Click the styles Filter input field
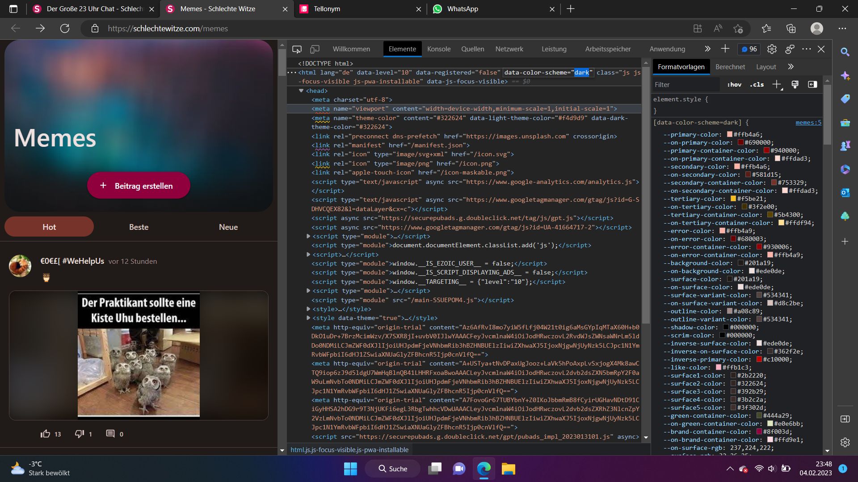 (x=686, y=85)
